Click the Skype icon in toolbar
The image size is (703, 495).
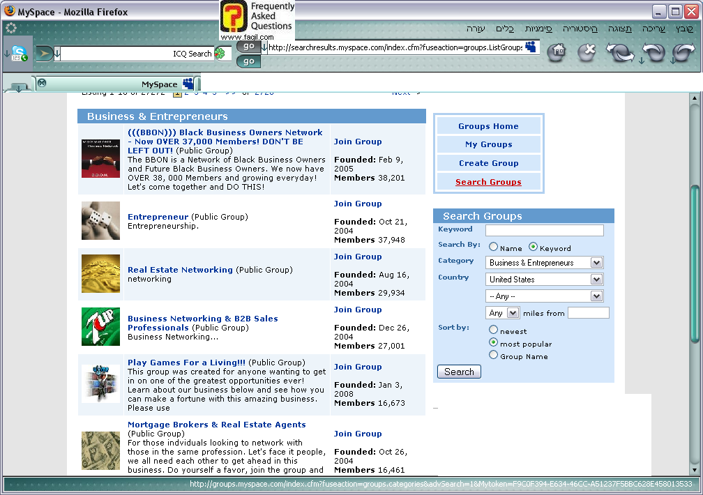coord(18,54)
